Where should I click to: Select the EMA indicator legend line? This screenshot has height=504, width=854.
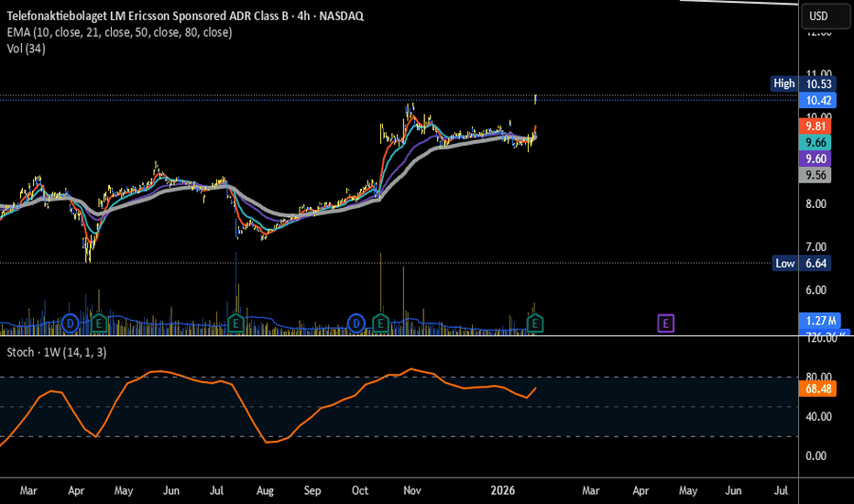119,32
